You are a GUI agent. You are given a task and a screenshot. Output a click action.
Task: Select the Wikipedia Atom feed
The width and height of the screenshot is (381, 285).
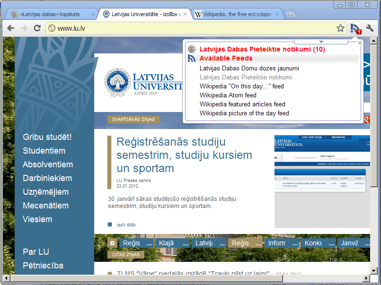tap(228, 95)
